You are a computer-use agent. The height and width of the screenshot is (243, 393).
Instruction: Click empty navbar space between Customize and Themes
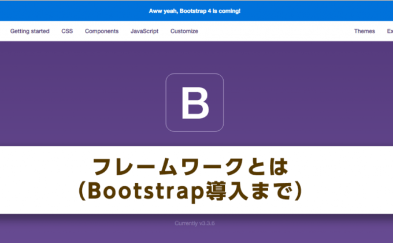click(x=272, y=31)
